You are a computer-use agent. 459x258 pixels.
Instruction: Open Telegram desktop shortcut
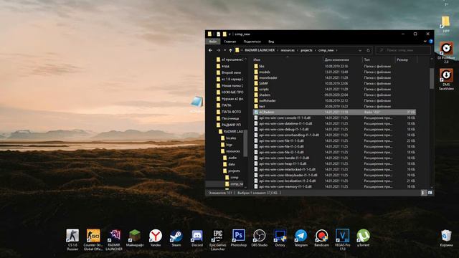tap(301, 238)
